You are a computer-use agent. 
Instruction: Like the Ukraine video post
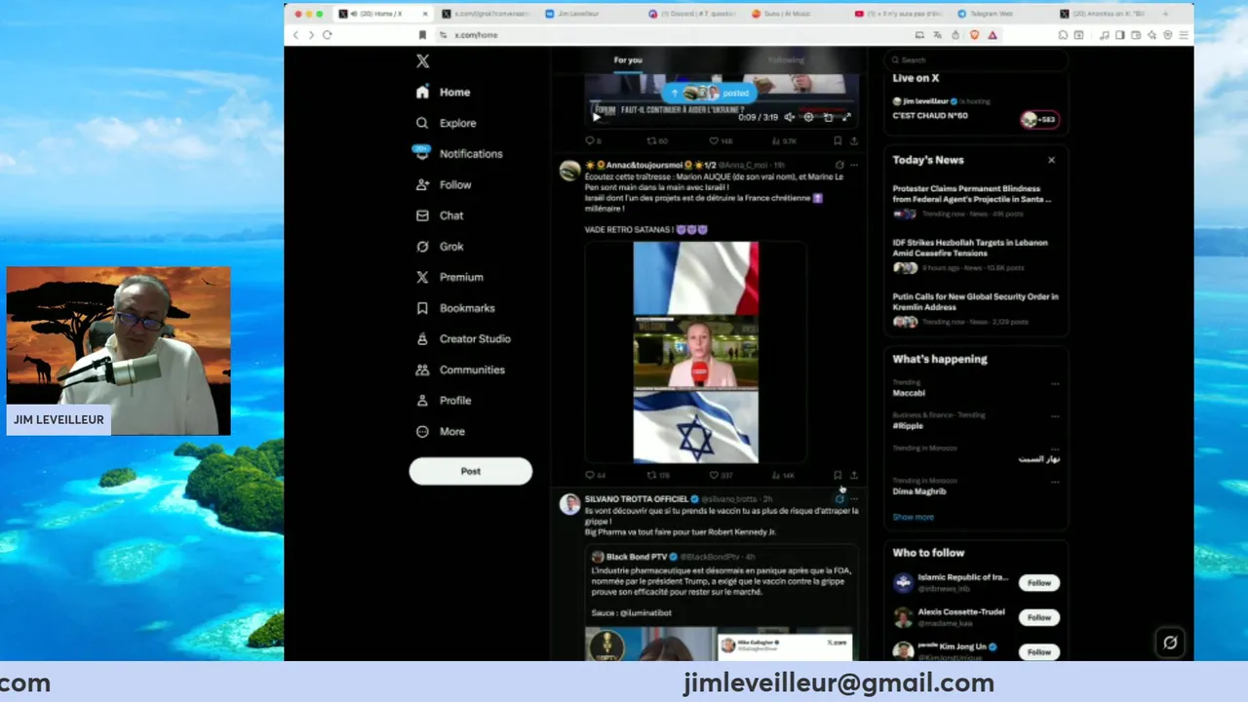pos(720,141)
